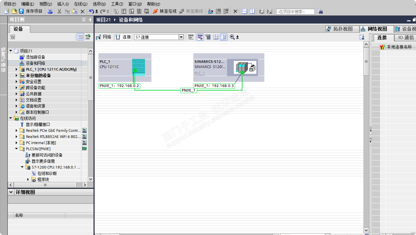416x235 pixels.
Task: Collapse the PLCSIM [PN/IE] node
Action: (16, 149)
